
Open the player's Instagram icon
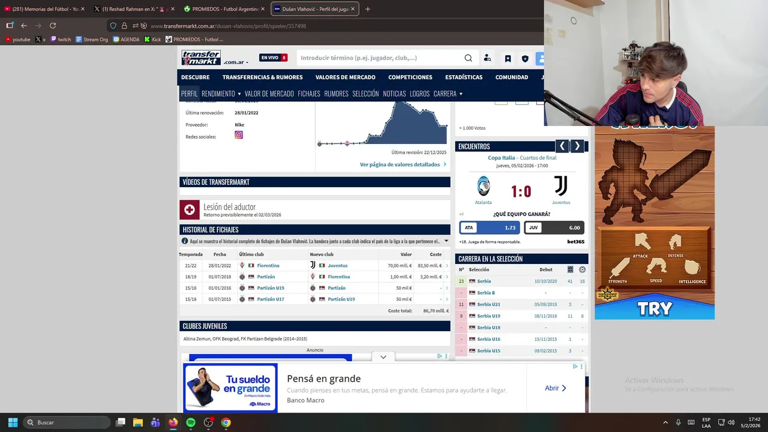pyautogui.click(x=239, y=135)
